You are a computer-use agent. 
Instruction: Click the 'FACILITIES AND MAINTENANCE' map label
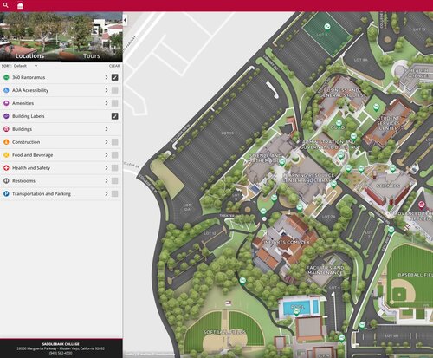point(325,270)
